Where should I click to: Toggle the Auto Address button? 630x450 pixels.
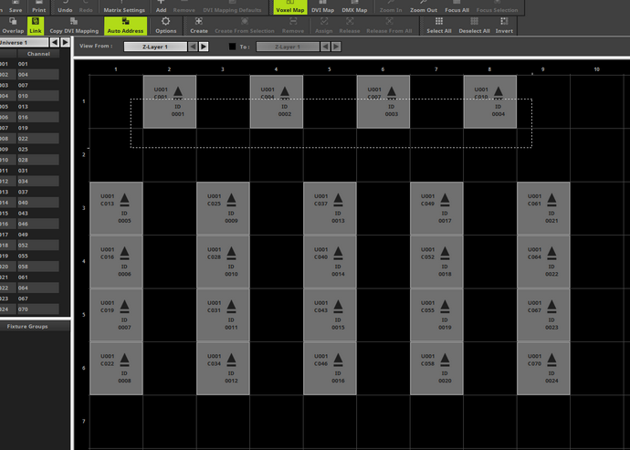pos(125,26)
